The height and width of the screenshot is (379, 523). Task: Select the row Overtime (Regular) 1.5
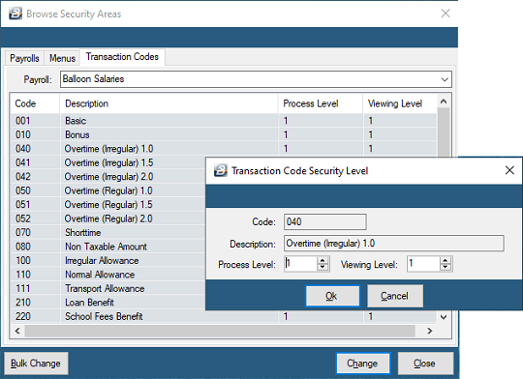pos(108,205)
